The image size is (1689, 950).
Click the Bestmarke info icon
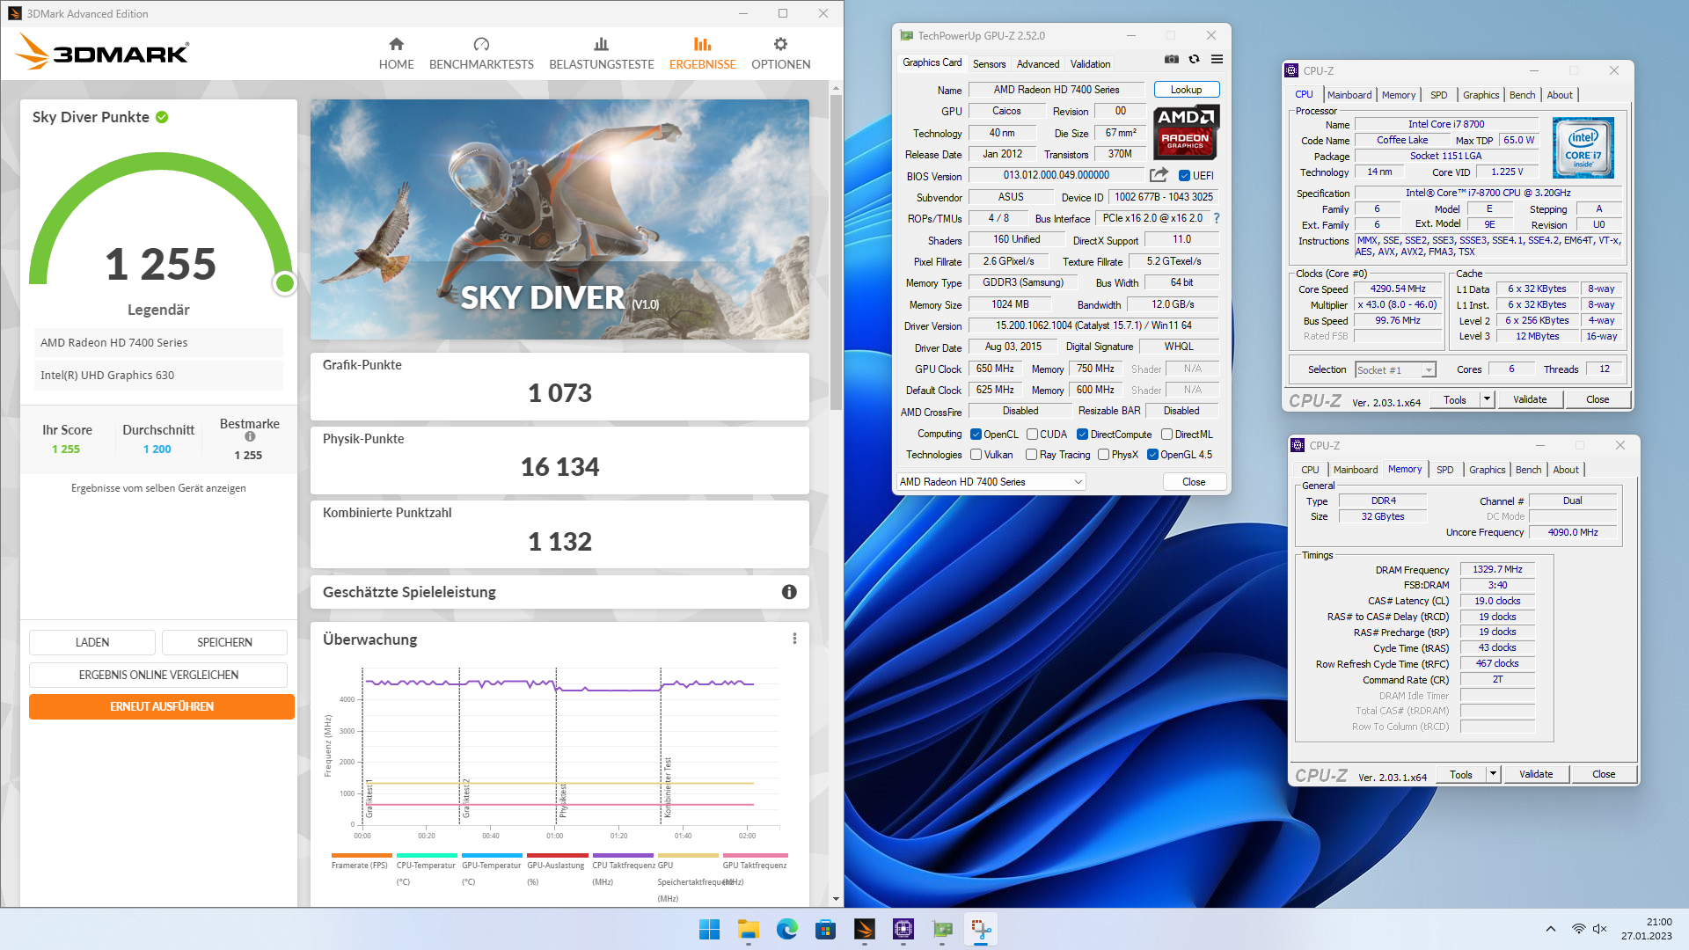[250, 437]
